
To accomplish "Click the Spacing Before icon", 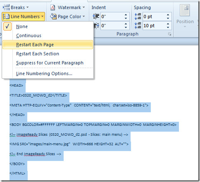I will [138, 17].
